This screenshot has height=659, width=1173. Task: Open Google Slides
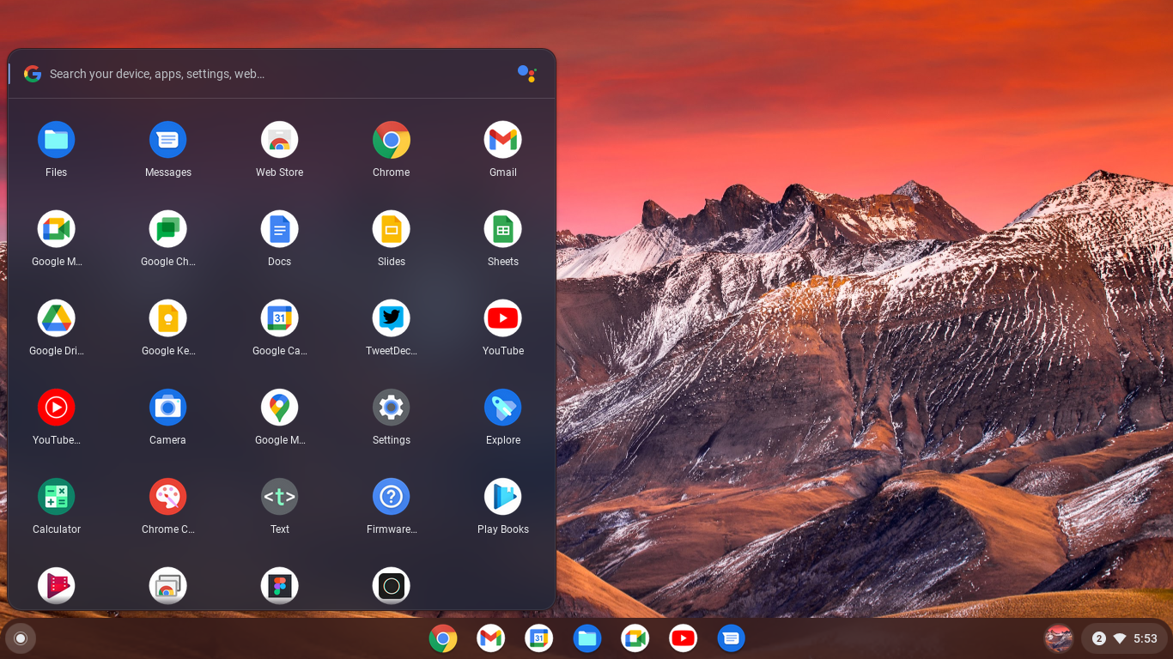pyautogui.click(x=391, y=228)
